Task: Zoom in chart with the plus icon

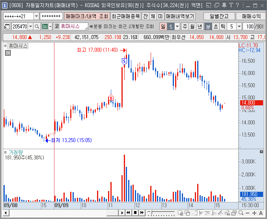Action: 254,213
